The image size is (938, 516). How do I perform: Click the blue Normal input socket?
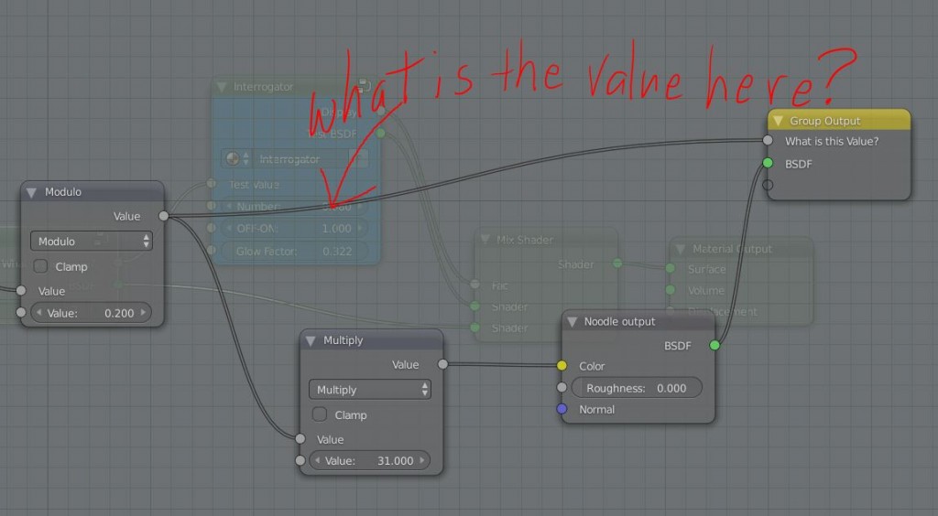click(562, 409)
